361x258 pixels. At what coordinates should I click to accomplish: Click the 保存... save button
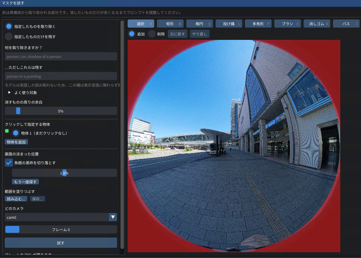click(x=38, y=199)
